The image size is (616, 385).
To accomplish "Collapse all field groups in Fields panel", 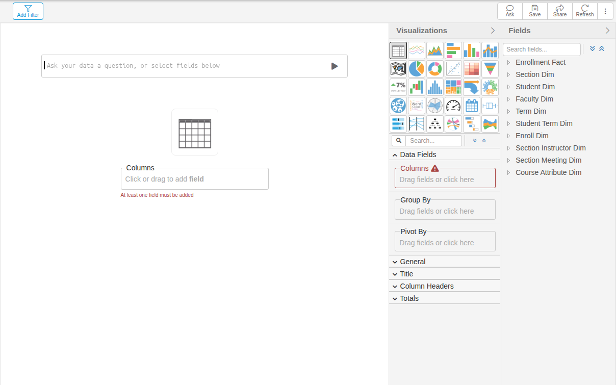I will [602, 48].
